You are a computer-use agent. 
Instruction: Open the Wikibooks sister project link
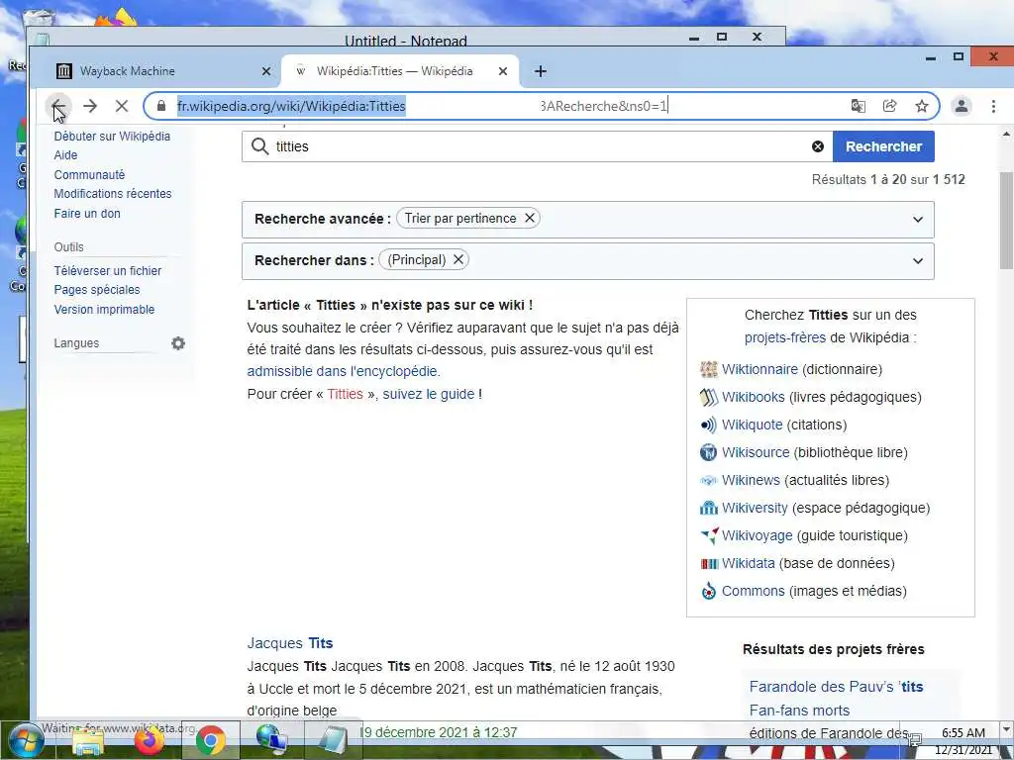coord(753,397)
